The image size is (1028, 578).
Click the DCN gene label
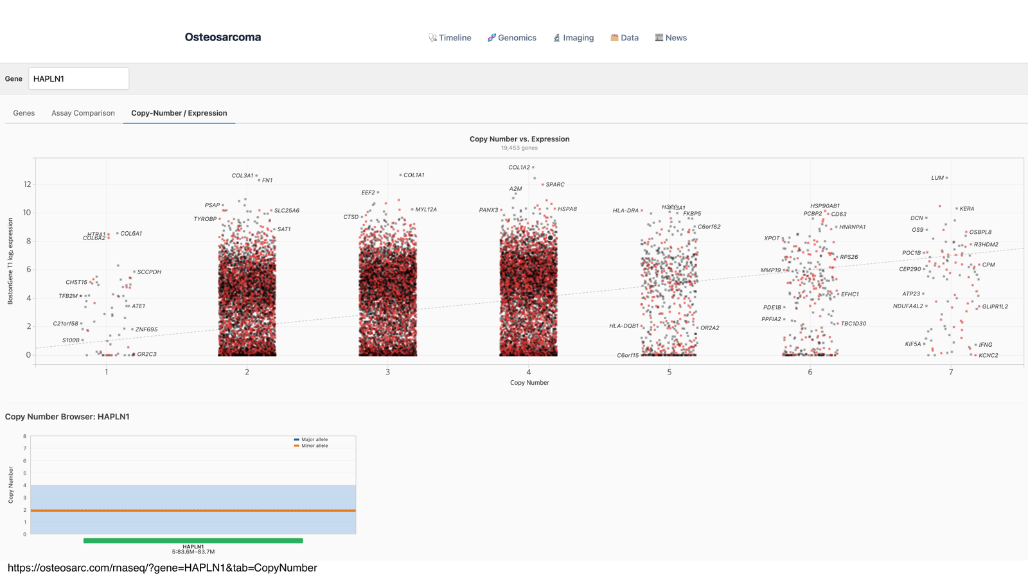pos(917,218)
